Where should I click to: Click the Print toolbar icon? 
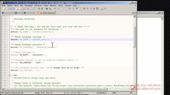24,9
